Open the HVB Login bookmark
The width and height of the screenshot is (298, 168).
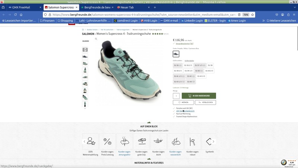click(149, 21)
